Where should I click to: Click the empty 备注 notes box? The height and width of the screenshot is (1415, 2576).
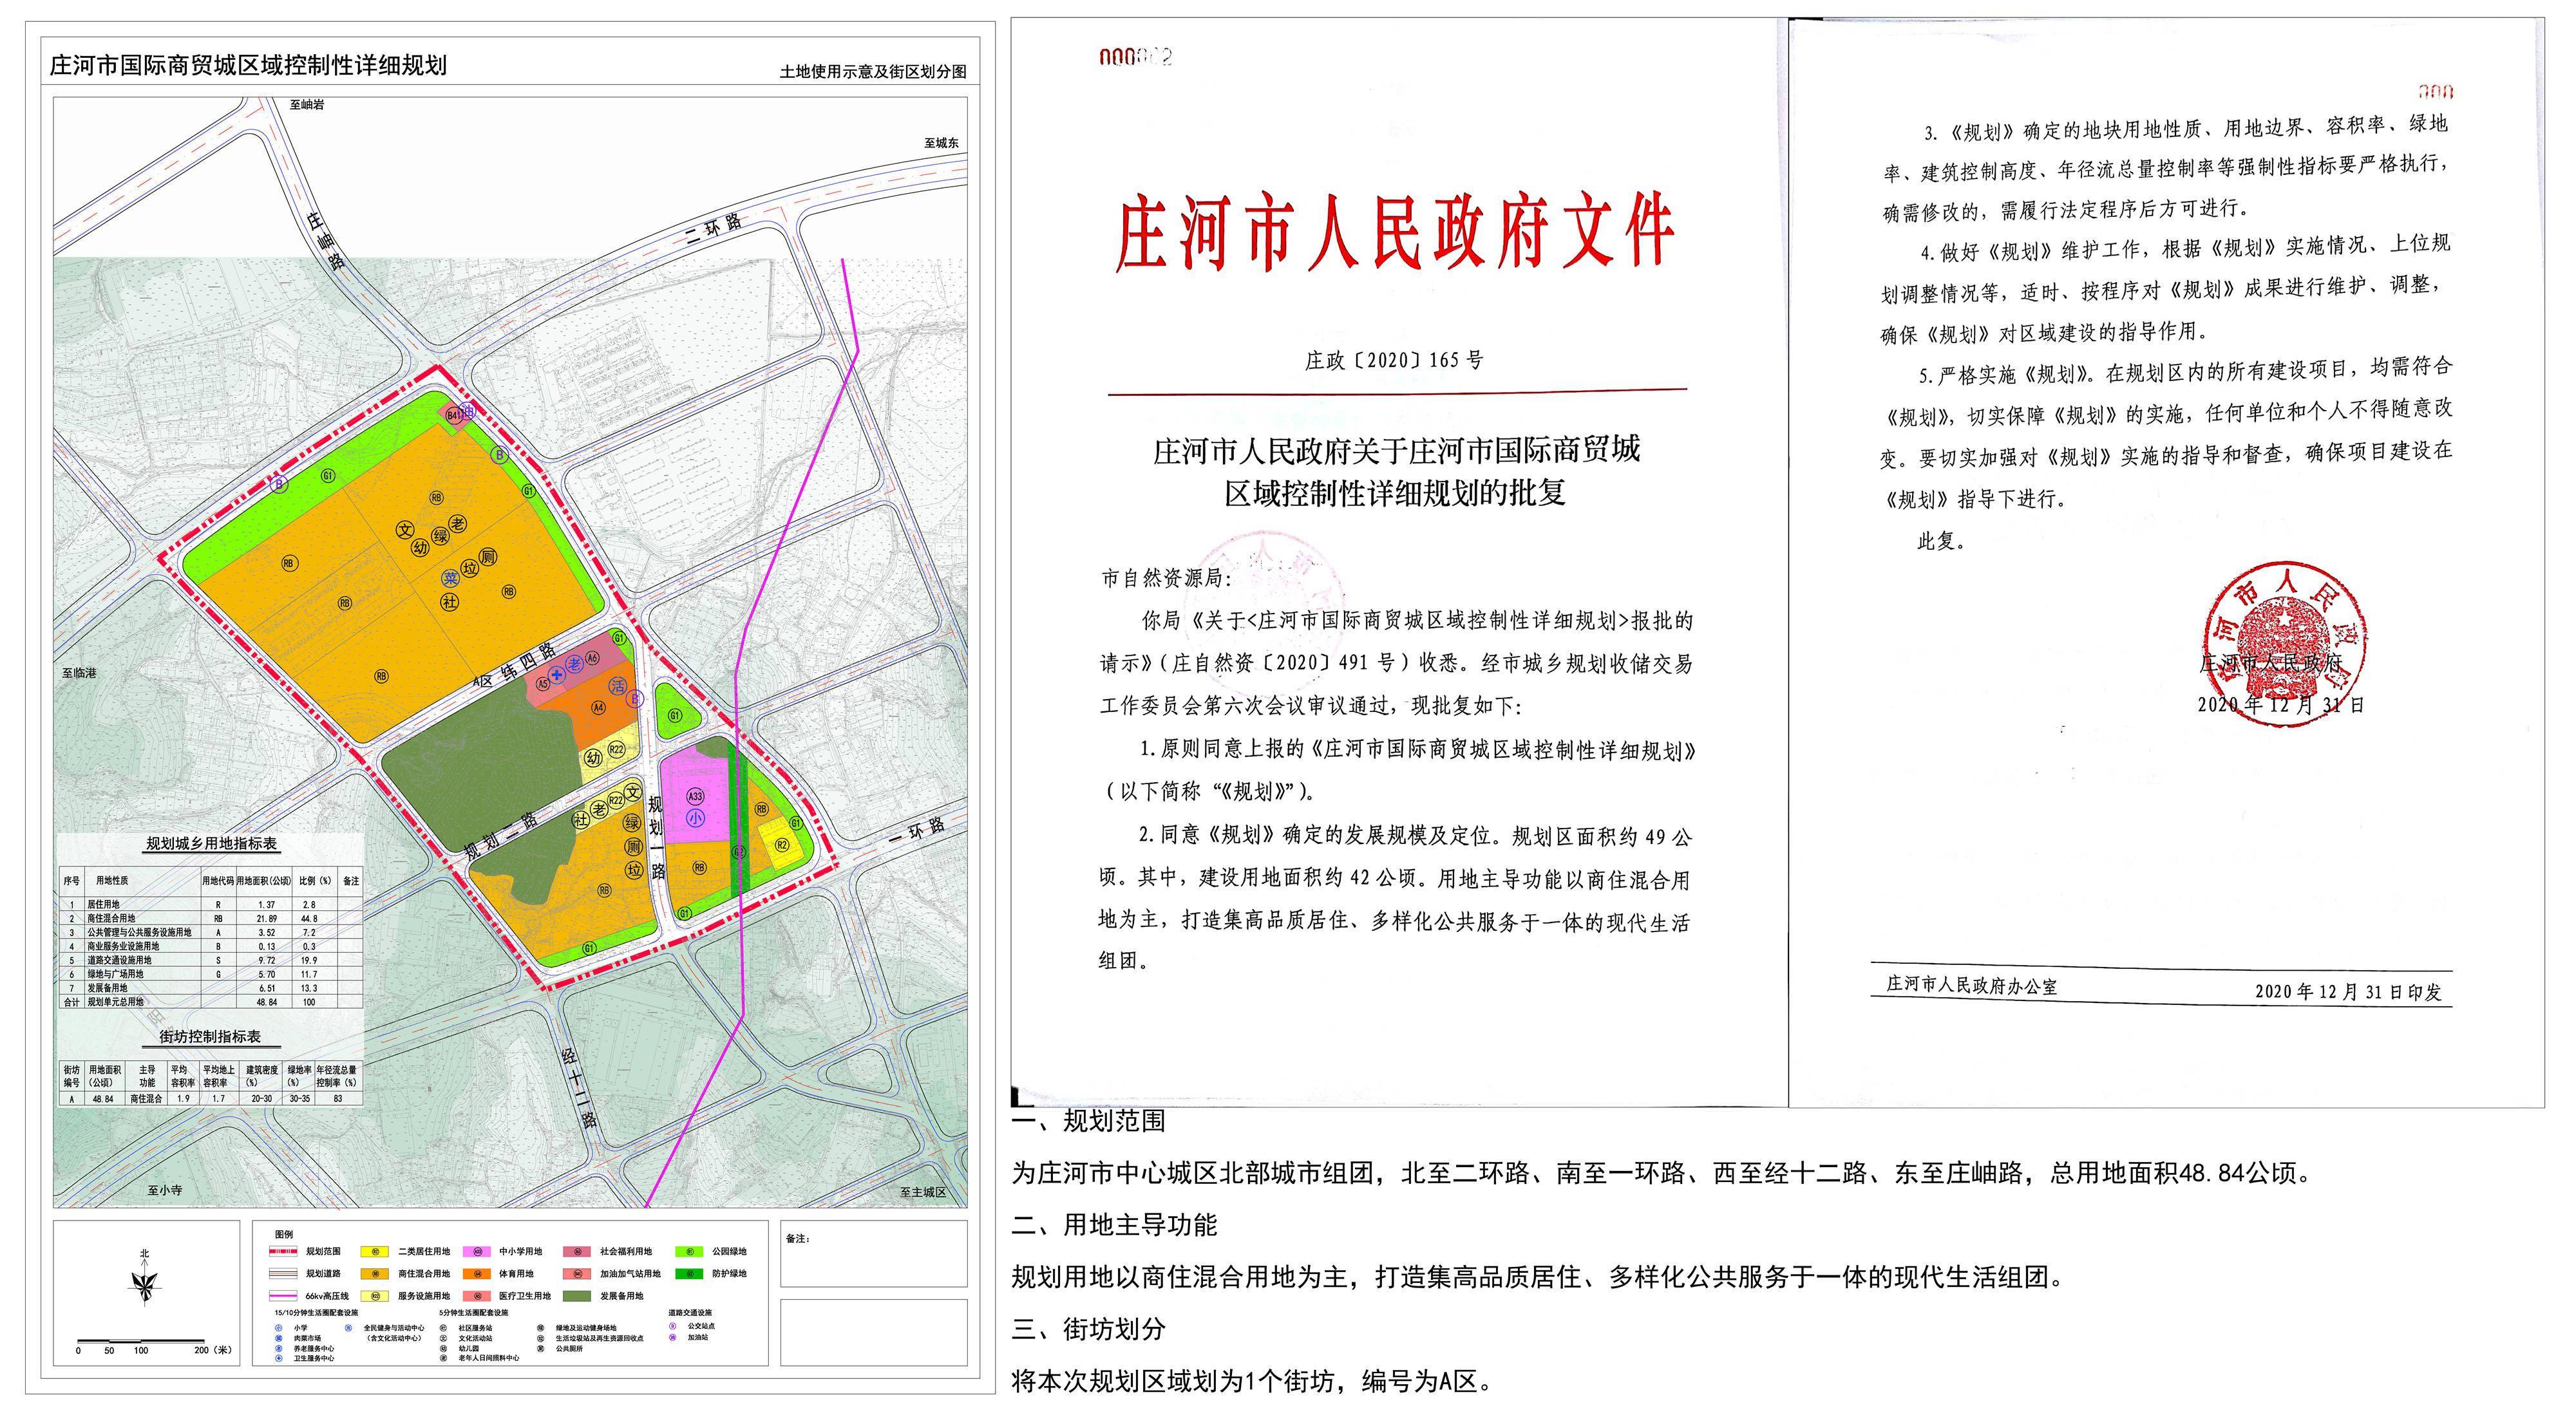pyautogui.click(x=874, y=1252)
